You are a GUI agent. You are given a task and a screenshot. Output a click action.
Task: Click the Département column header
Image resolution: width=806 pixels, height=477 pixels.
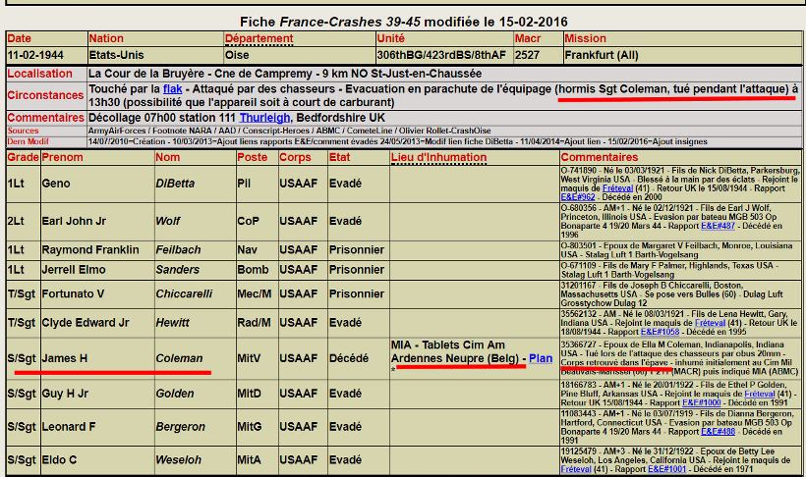[x=259, y=38]
